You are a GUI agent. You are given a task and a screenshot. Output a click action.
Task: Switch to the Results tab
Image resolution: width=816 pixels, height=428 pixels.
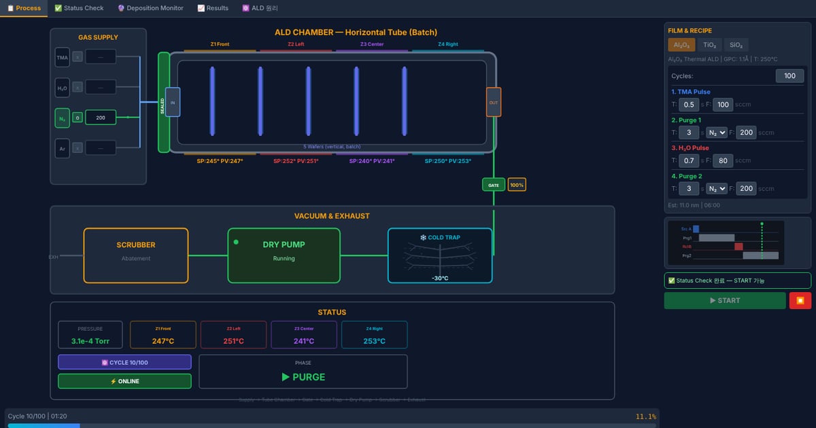click(x=213, y=8)
